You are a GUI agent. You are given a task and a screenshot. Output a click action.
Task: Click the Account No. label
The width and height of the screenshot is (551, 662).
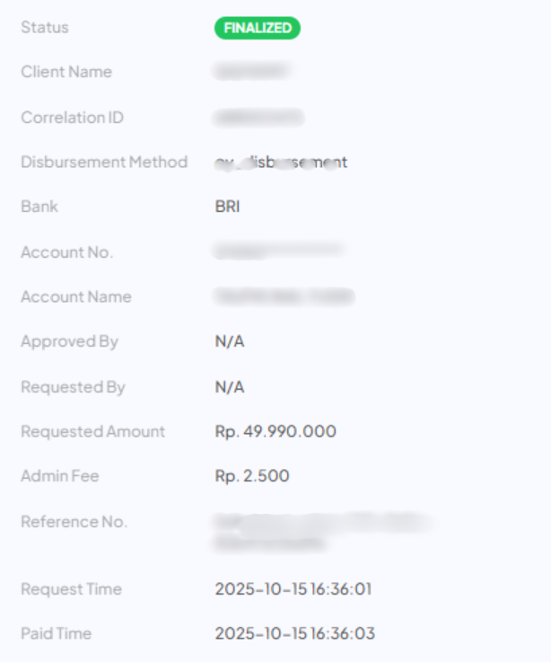point(66,252)
